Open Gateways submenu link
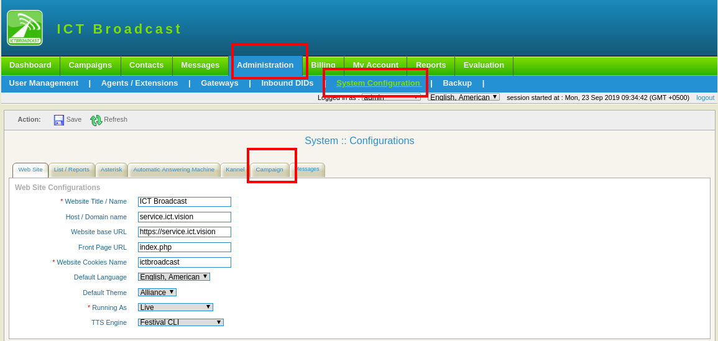Image resolution: width=718 pixels, height=341 pixels. (220, 83)
